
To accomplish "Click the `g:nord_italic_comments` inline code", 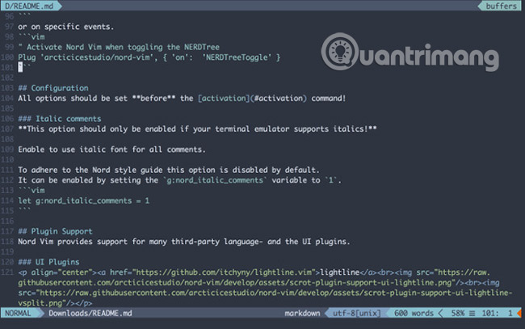I will [x=216, y=180].
